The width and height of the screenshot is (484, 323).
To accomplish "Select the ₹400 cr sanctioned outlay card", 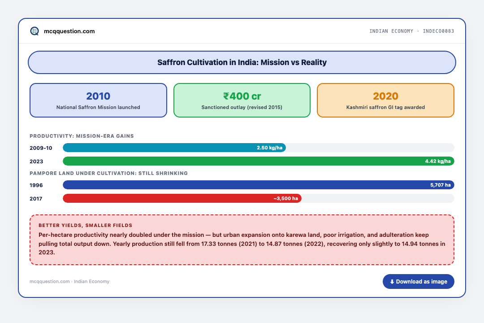I will point(242,100).
